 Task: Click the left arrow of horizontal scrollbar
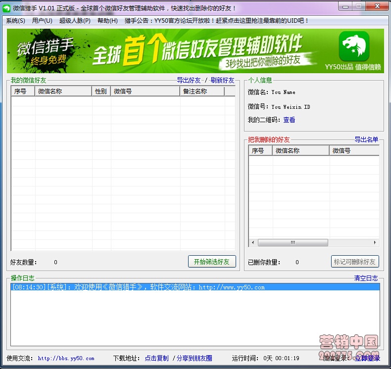[x=253, y=243]
